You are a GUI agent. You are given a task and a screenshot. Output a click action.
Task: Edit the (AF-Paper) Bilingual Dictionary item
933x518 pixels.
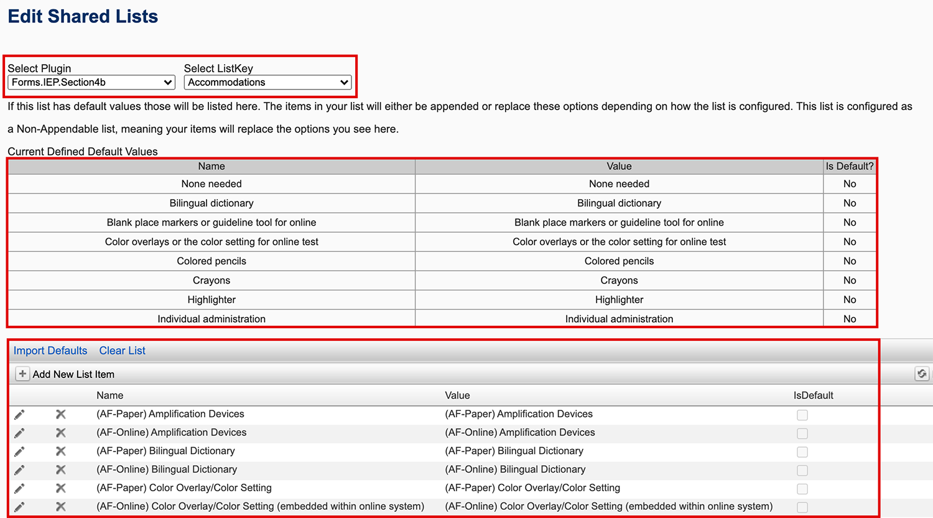(x=19, y=451)
